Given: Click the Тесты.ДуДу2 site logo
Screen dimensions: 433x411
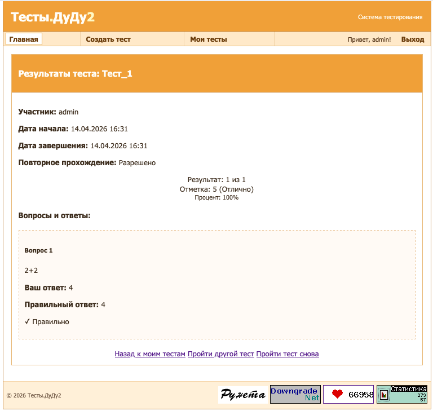Looking at the screenshot, I should [x=52, y=17].
